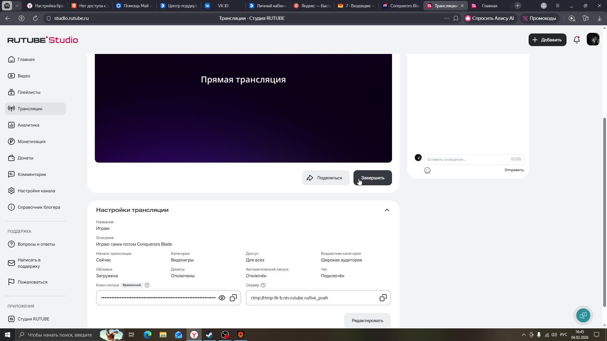Open the Видео section
Screen dimensions: 607x341
35,76
